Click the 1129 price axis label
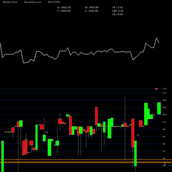 [164, 89]
